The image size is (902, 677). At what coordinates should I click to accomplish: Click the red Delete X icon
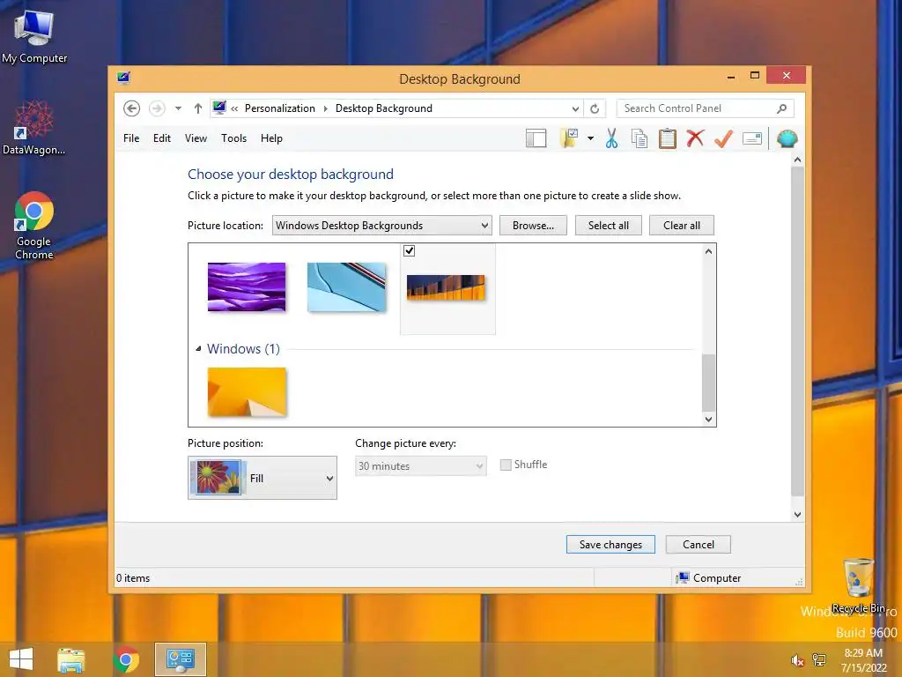(x=696, y=138)
